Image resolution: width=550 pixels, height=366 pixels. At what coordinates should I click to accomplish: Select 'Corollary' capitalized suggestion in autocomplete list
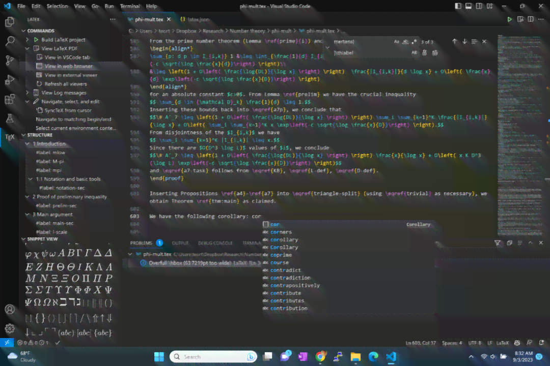pyautogui.click(x=284, y=247)
